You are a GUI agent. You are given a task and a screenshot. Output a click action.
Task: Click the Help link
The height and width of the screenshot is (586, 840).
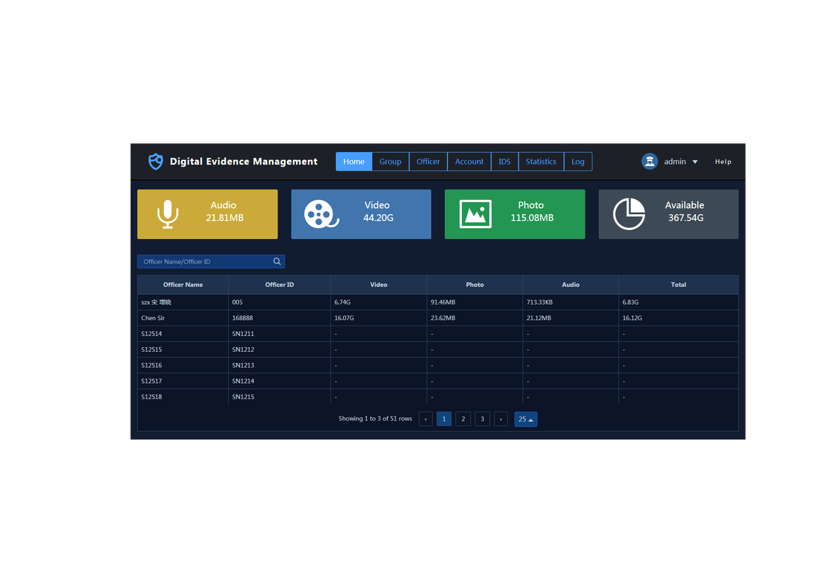click(x=723, y=162)
